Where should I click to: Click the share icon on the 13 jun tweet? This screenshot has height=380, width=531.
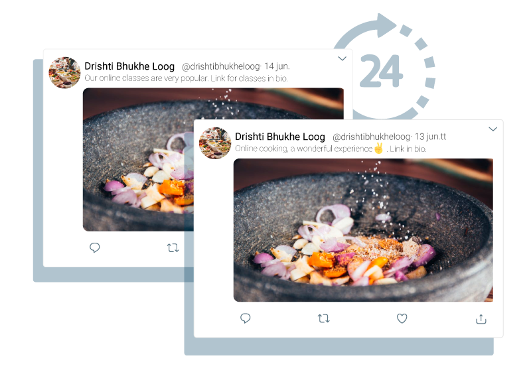point(481,319)
